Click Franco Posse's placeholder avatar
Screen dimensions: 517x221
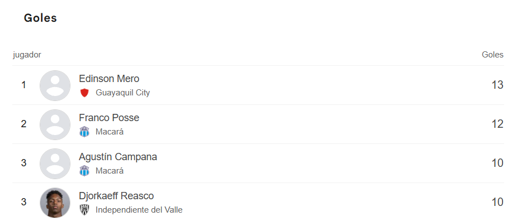(55, 124)
